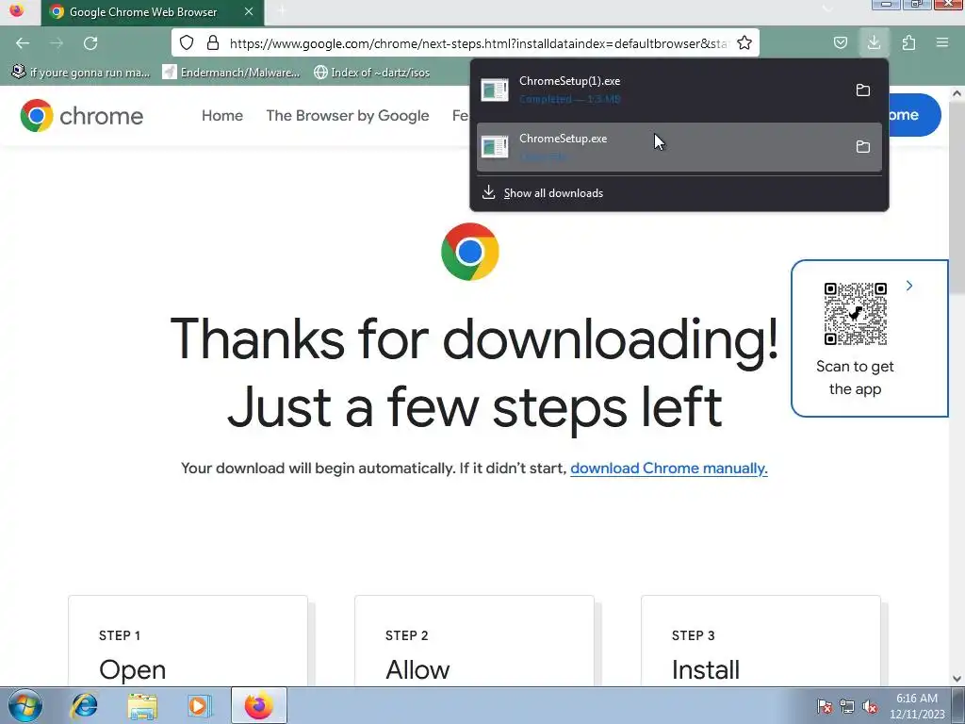Open the 'Index of ~dartz/isos' bookmark
The image size is (965, 724).
click(371, 73)
